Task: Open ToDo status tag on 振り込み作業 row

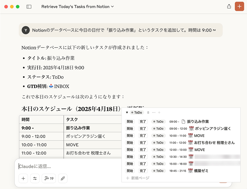Action: click(158, 121)
